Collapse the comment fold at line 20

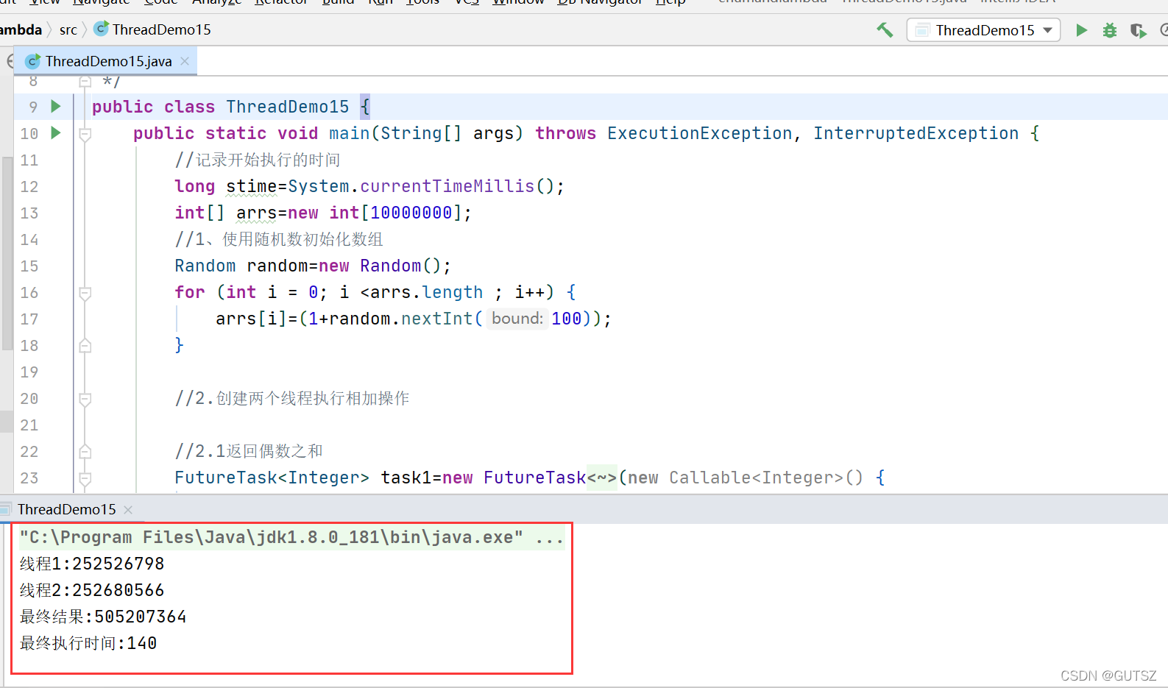tap(85, 399)
